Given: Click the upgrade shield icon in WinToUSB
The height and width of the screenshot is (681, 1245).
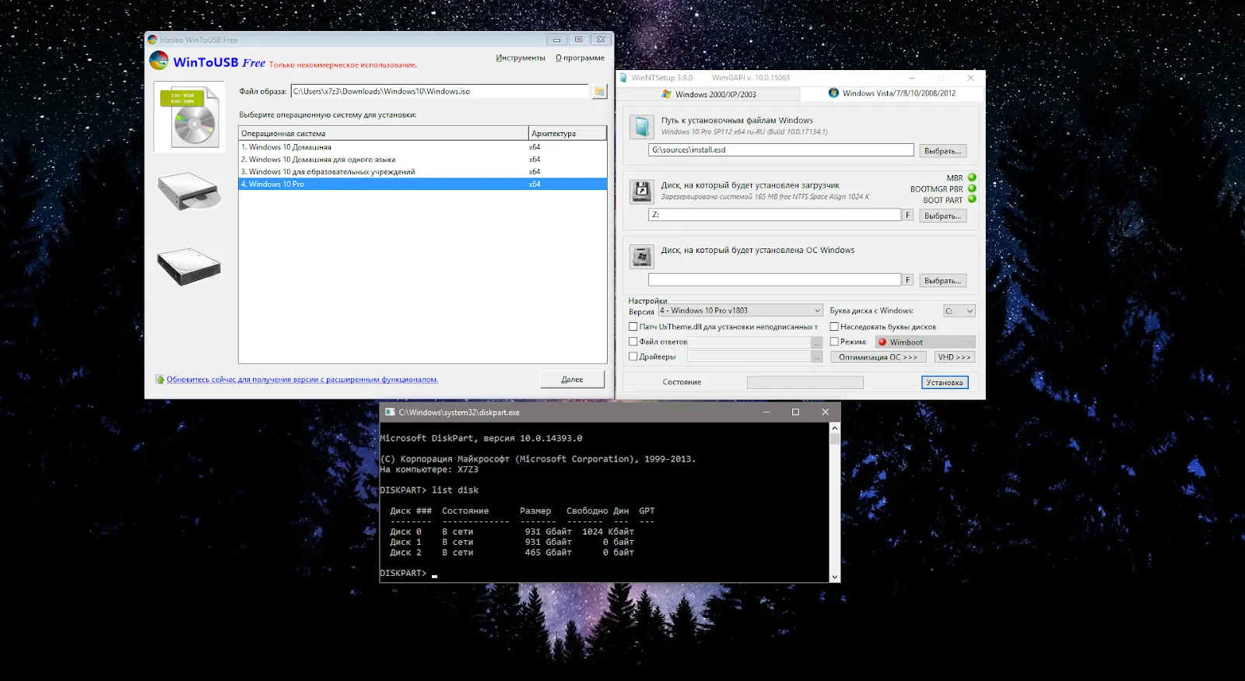Looking at the screenshot, I should coord(160,380).
